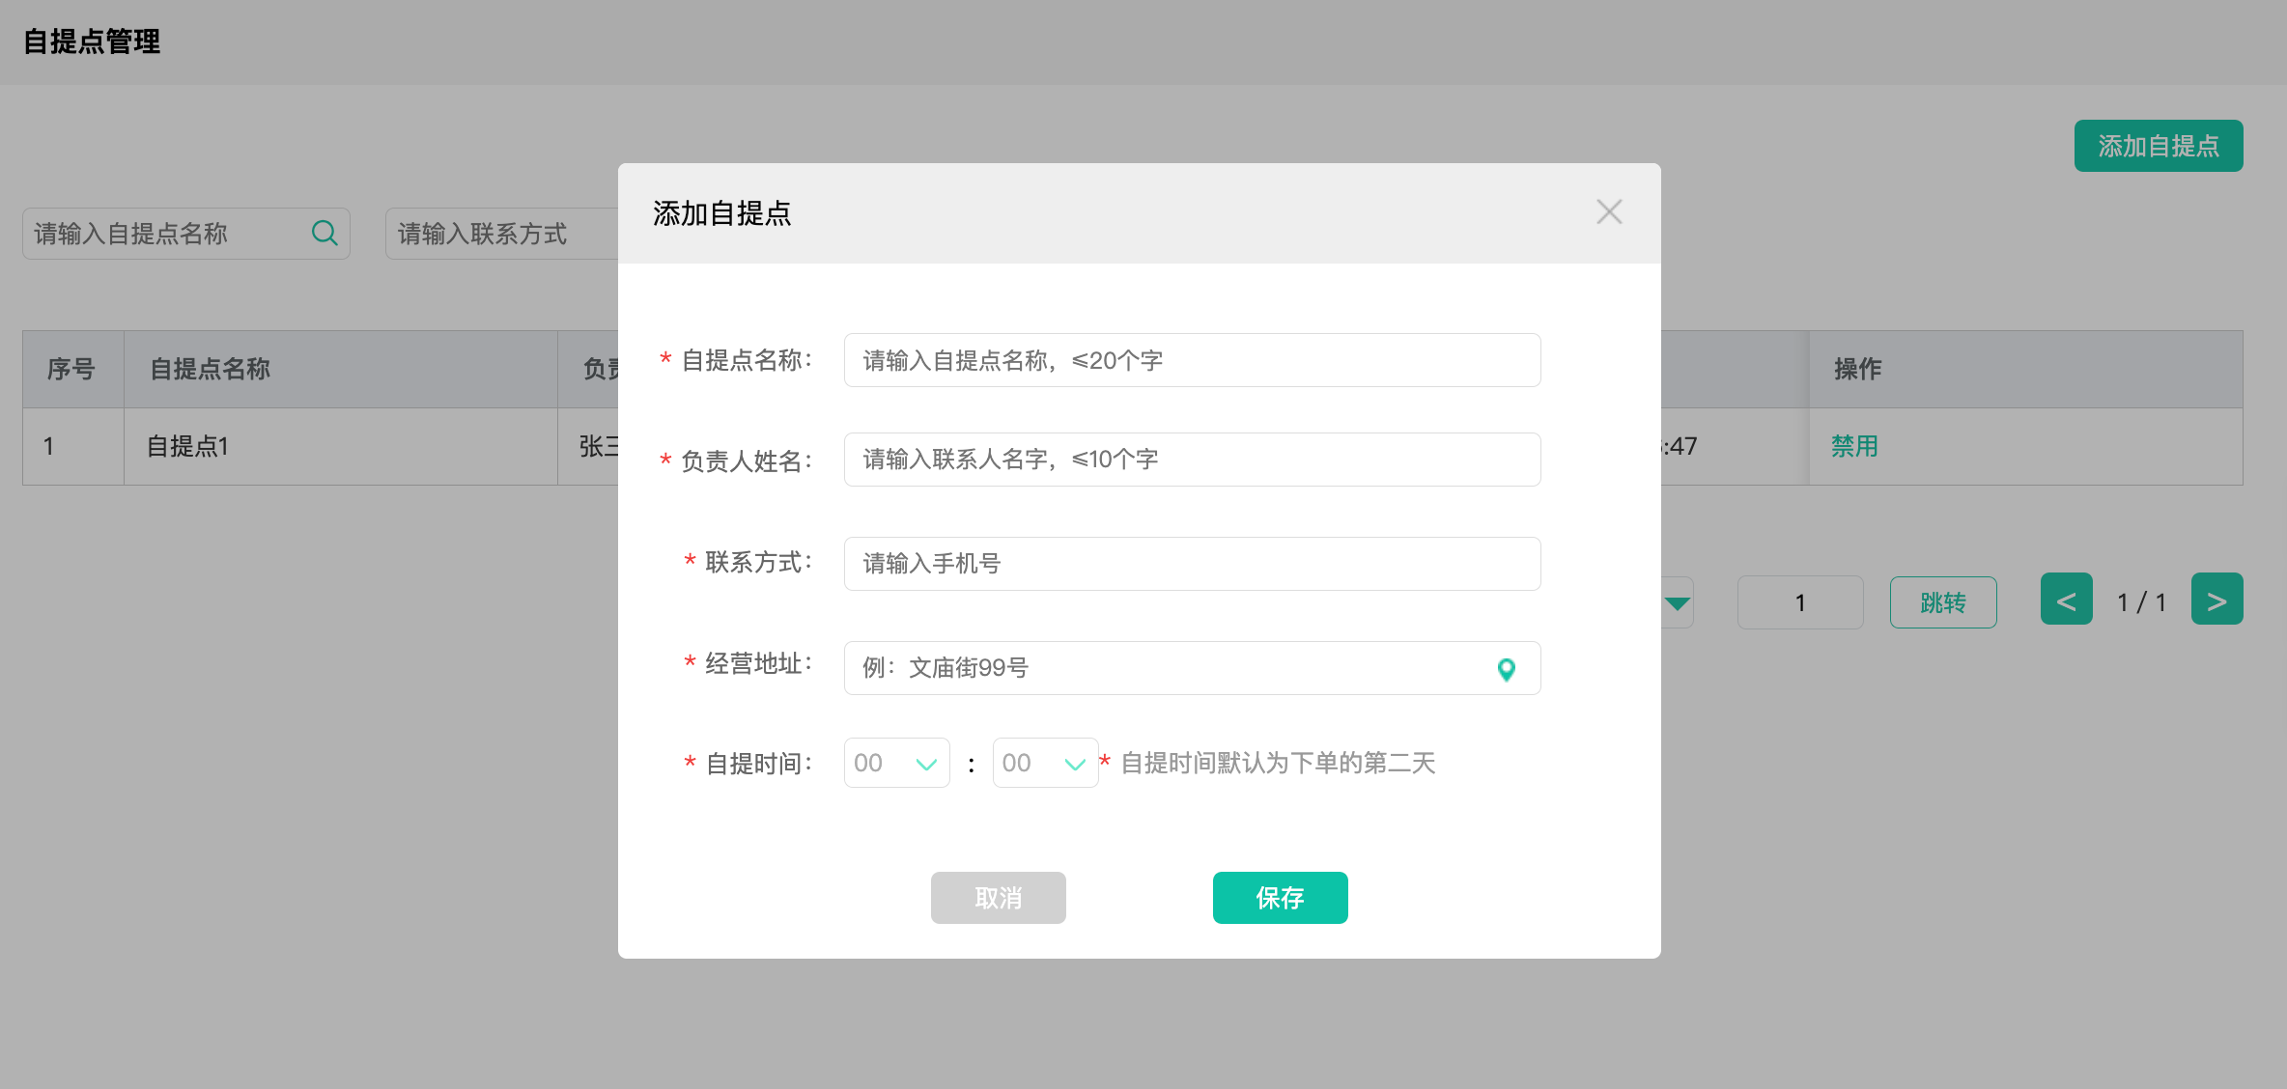Focus the 负责人姓名 input field

1192,460
